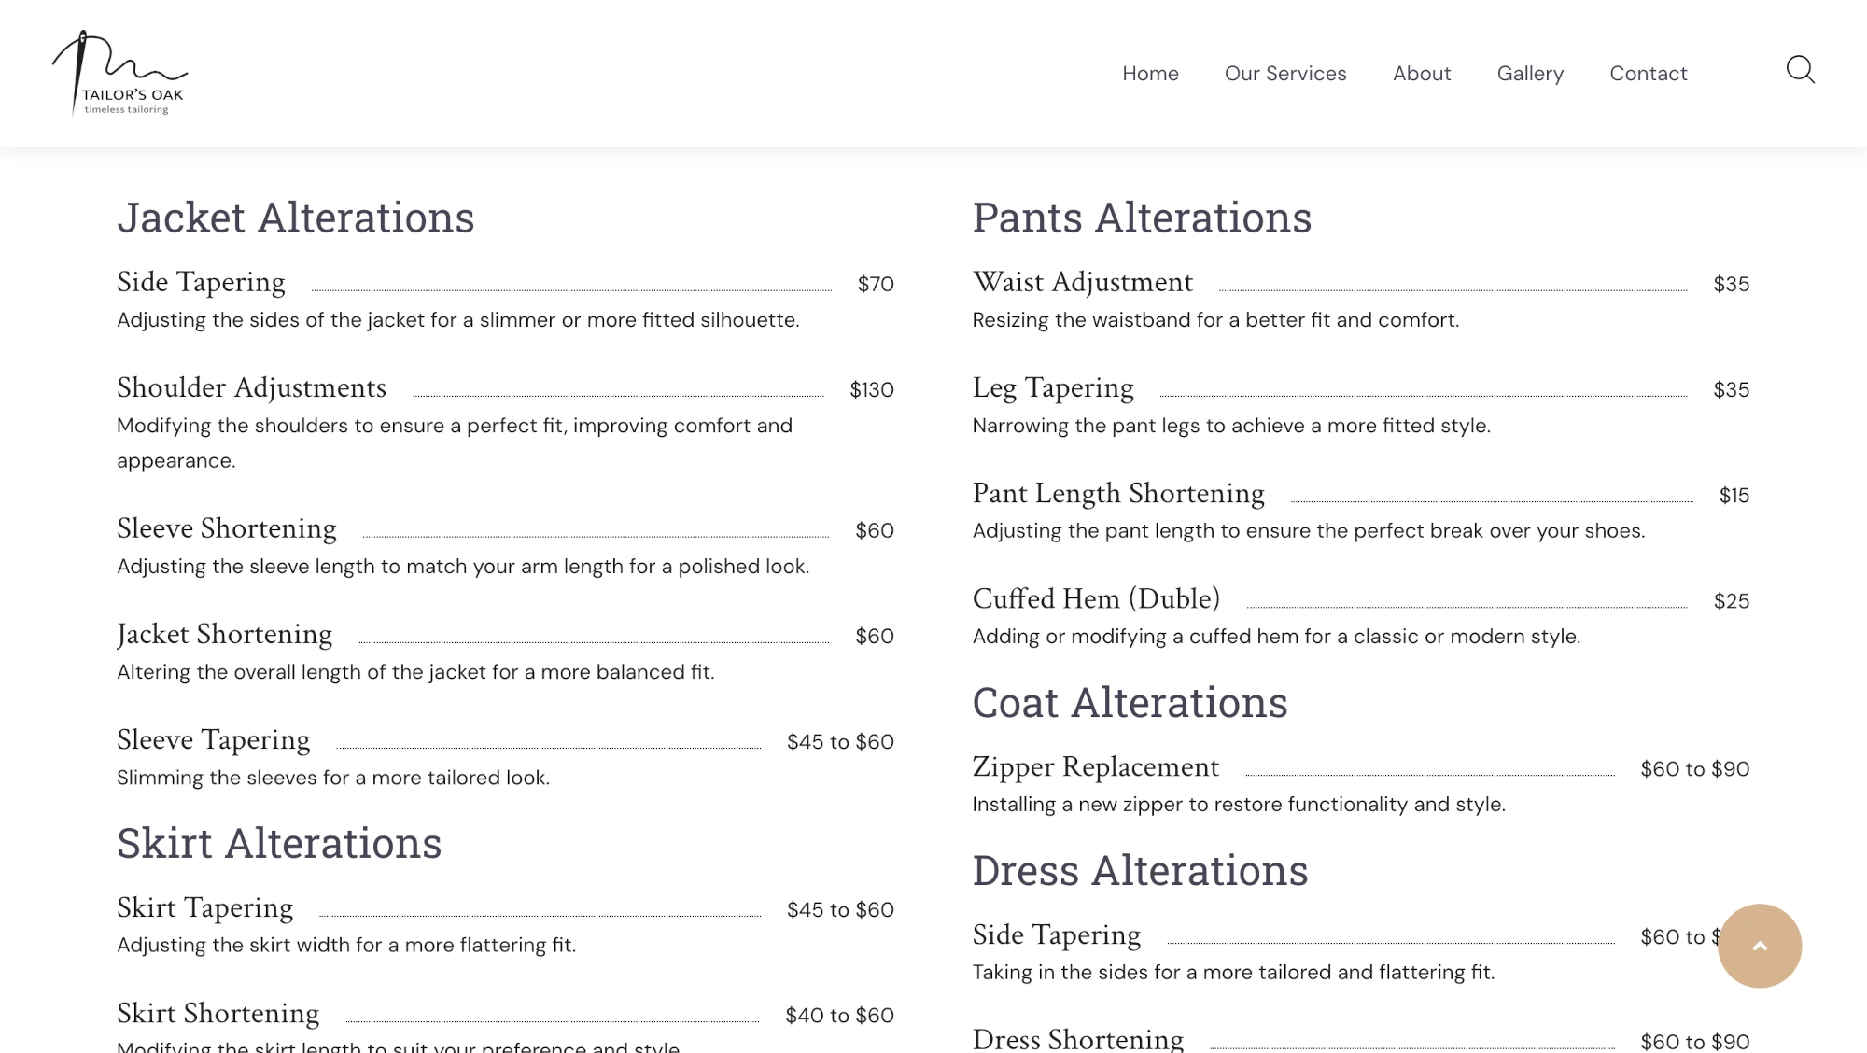This screenshot has width=1867, height=1053.
Task: Click the Dress Alterations heading
Action: point(1140,870)
